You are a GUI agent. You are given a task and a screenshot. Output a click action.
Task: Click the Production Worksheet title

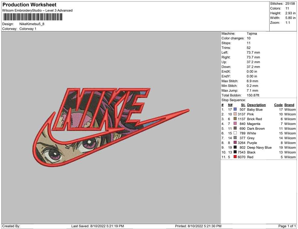coord(29,5)
